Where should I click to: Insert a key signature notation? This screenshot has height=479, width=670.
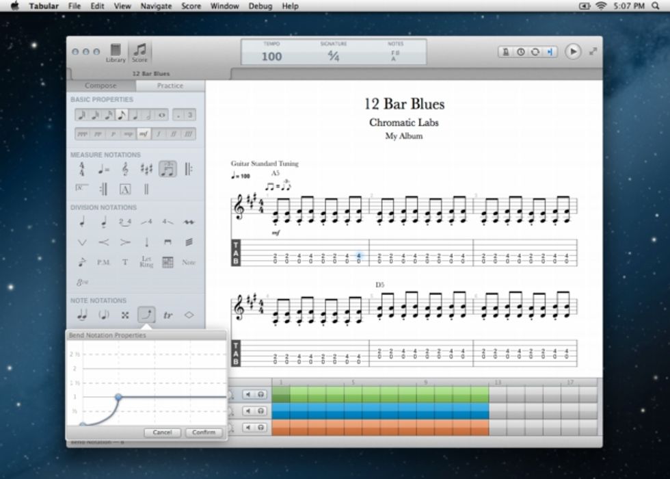pyautogui.click(x=146, y=170)
